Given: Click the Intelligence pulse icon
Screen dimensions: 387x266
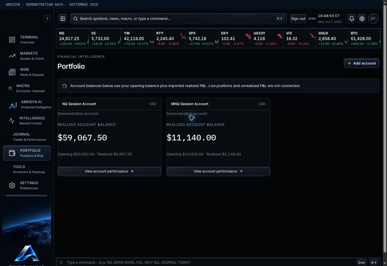Looking at the screenshot, I should pos(11,121).
